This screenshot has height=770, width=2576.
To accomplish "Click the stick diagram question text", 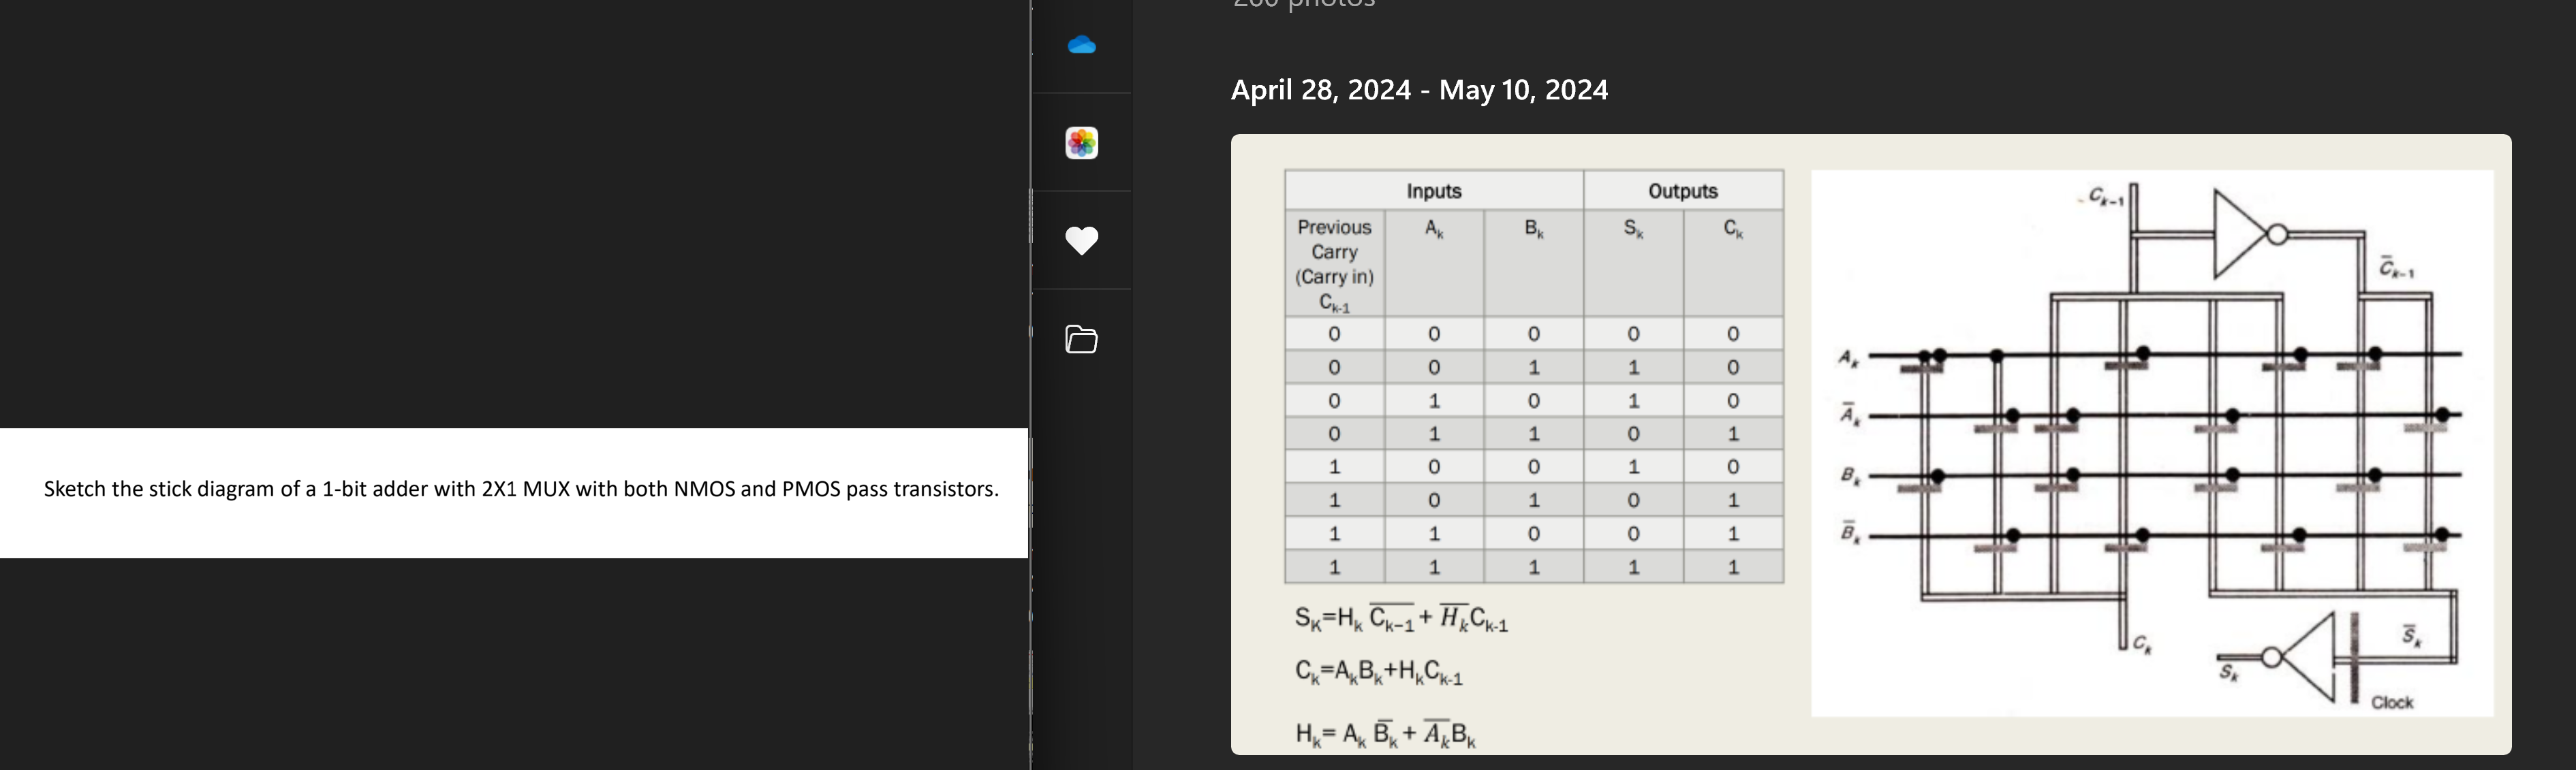I will coord(521,490).
